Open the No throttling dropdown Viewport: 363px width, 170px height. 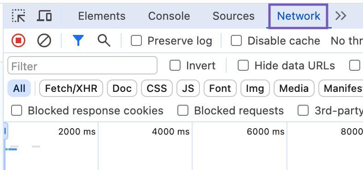pyautogui.click(x=347, y=41)
